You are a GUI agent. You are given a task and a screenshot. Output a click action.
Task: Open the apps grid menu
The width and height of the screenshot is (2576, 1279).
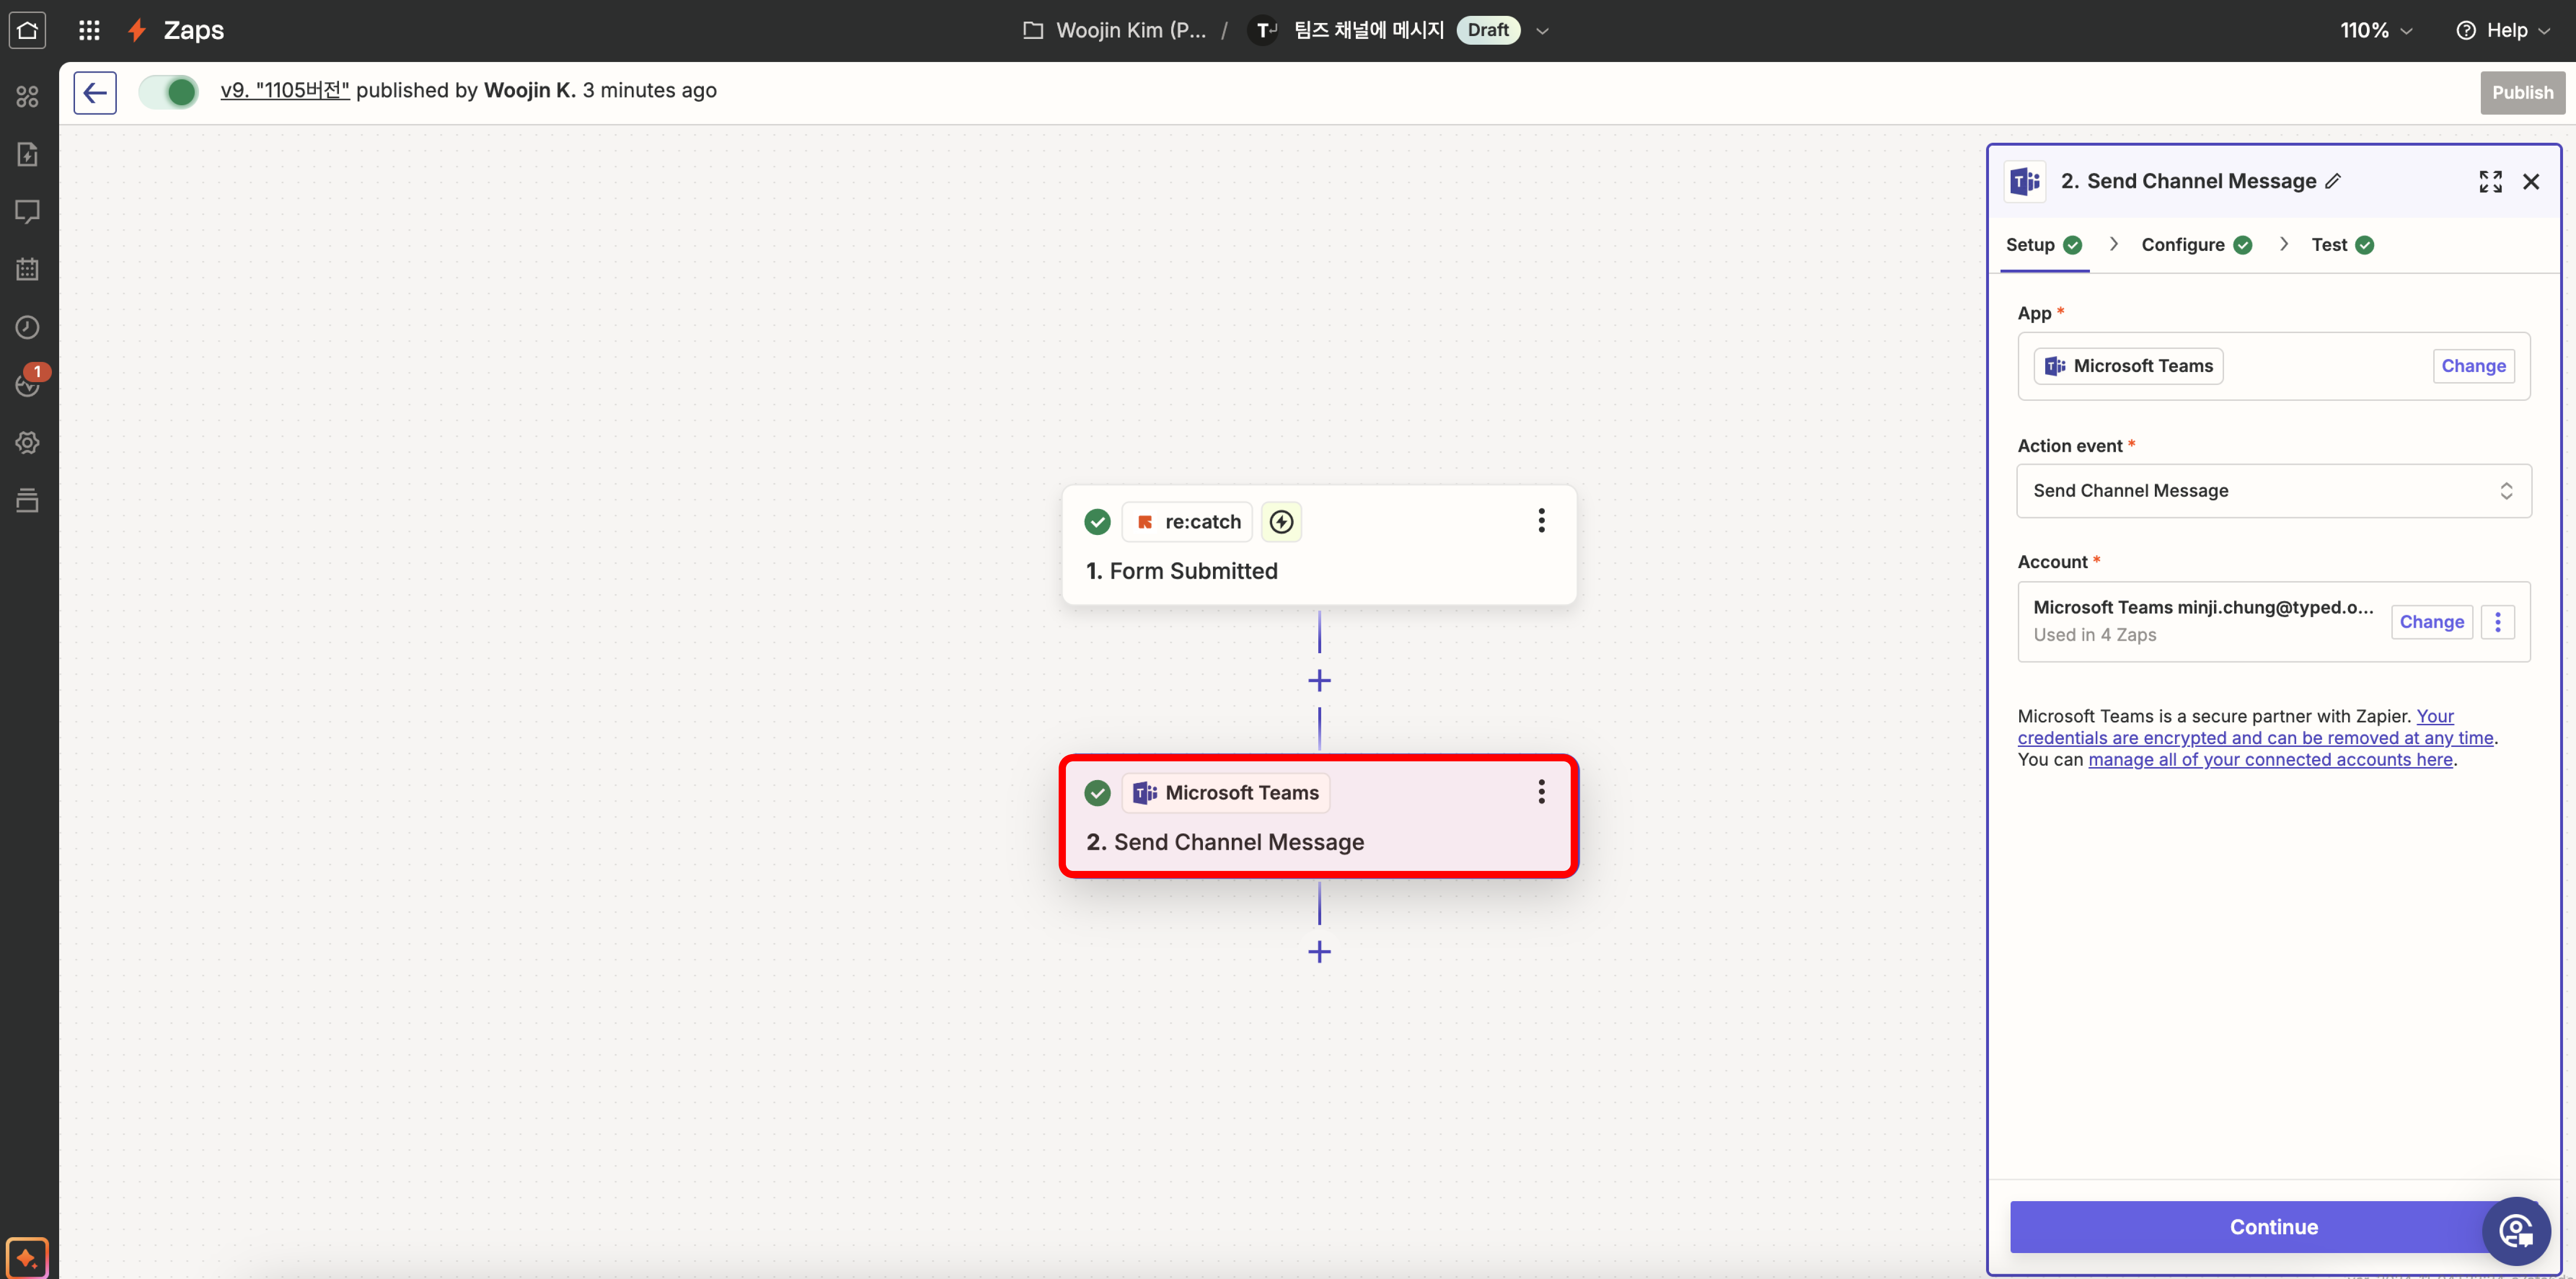[x=89, y=30]
